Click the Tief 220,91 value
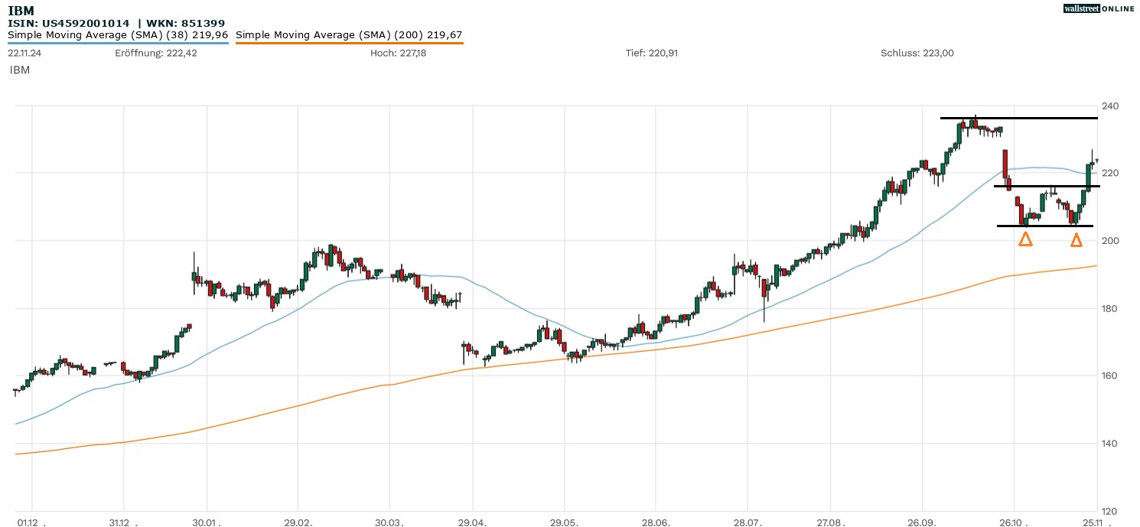The width and height of the screenshot is (1140, 527). 652,53
